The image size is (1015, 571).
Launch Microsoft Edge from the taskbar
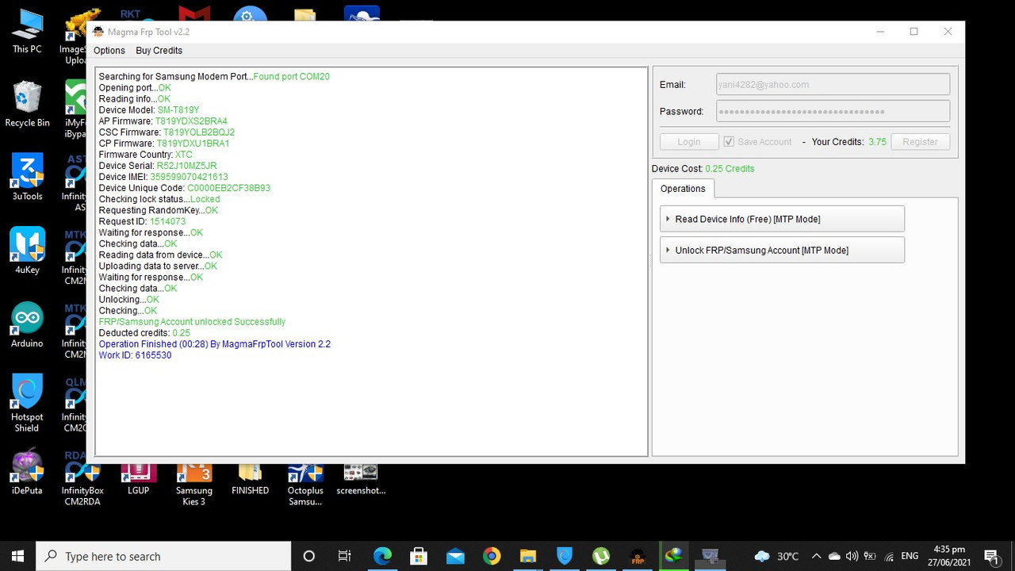click(382, 556)
